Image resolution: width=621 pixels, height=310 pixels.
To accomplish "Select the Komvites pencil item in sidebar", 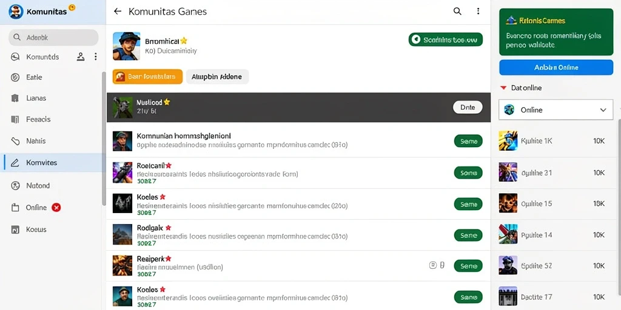I will (53, 162).
